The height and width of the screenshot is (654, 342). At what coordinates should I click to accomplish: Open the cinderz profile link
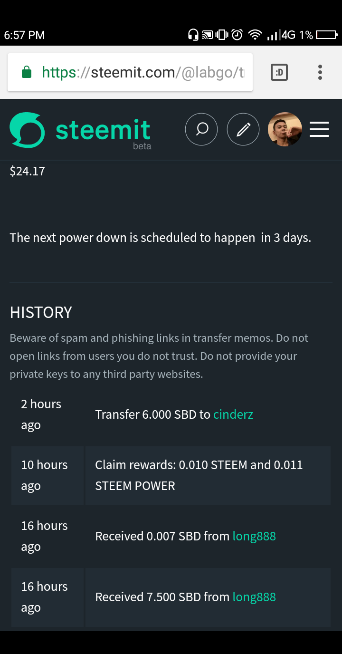coord(233,414)
